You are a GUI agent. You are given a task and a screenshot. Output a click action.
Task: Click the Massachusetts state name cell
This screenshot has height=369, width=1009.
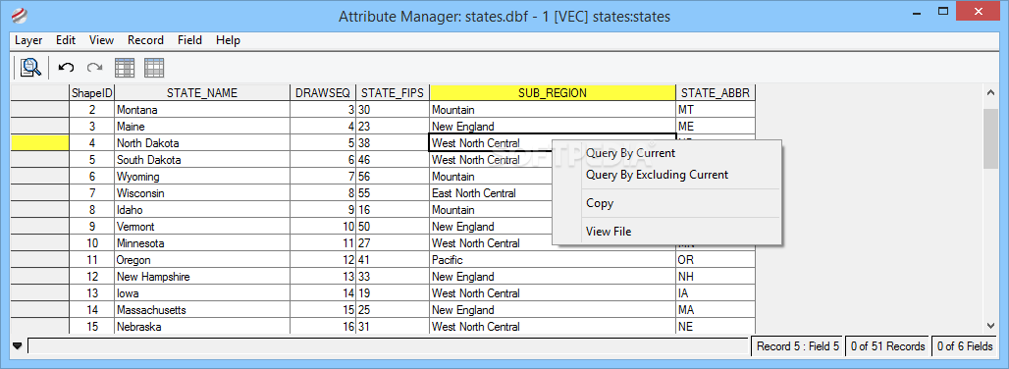click(x=202, y=310)
